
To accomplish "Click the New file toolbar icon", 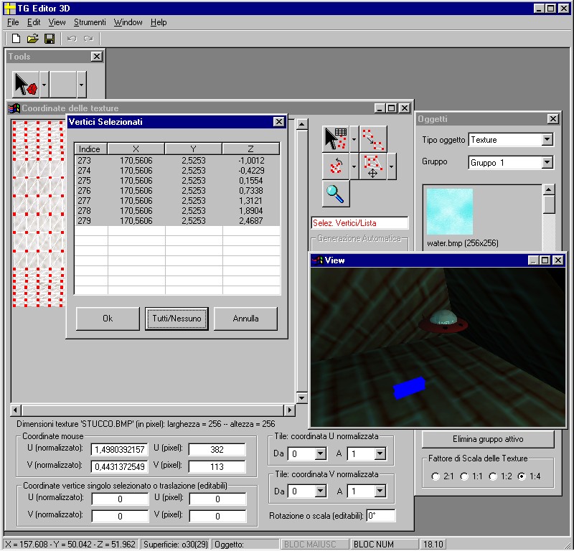I will coord(16,38).
